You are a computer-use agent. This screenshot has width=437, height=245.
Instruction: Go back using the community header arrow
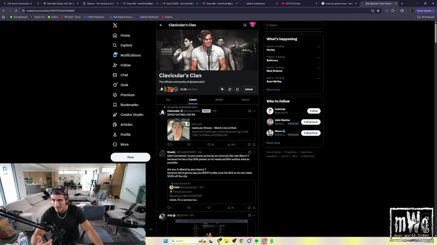pyautogui.click(x=161, y=25)
